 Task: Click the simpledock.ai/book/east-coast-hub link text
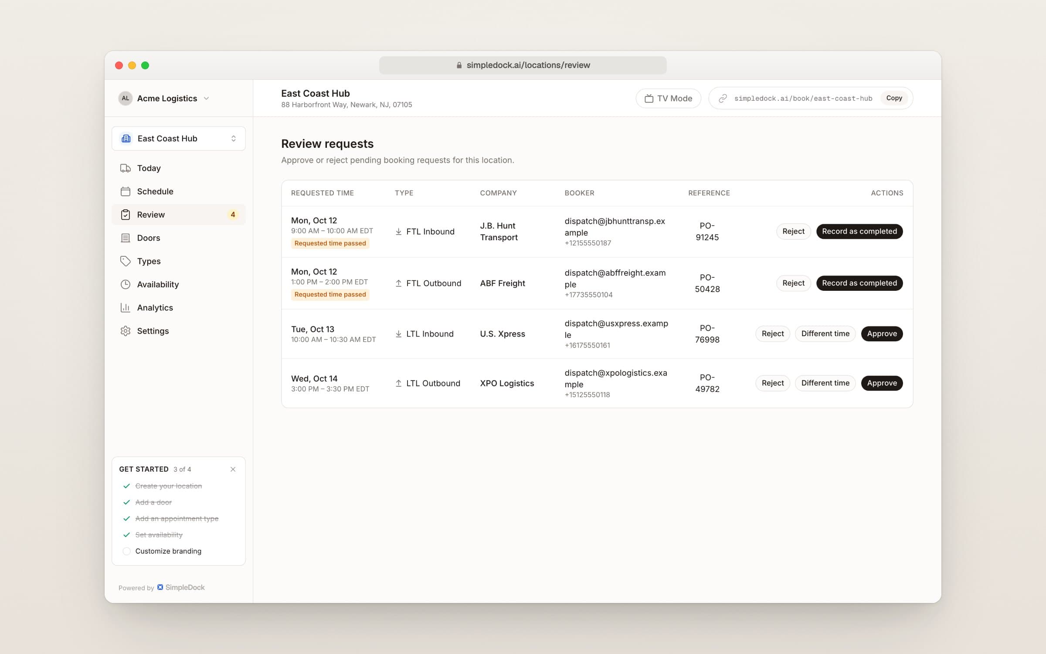[x=803, y=99]
